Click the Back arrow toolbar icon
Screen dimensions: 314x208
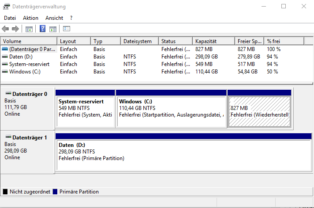(5, 29)
